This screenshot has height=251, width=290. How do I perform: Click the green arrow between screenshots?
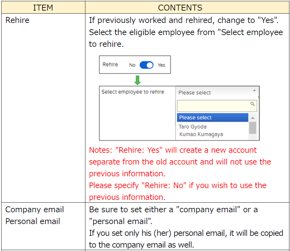coord(138,80)
